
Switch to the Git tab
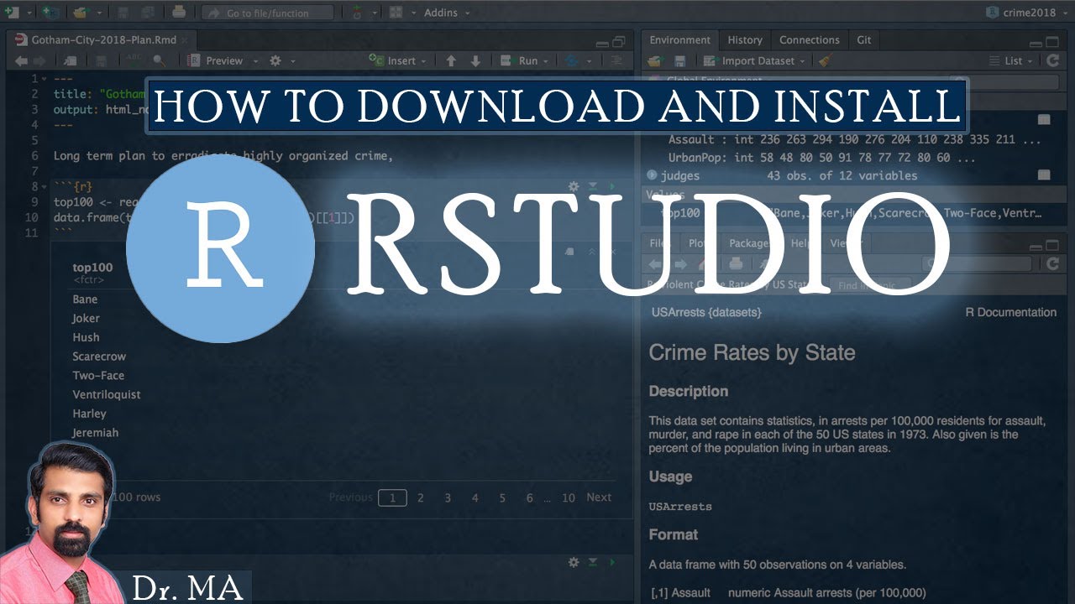coord(863,39)
